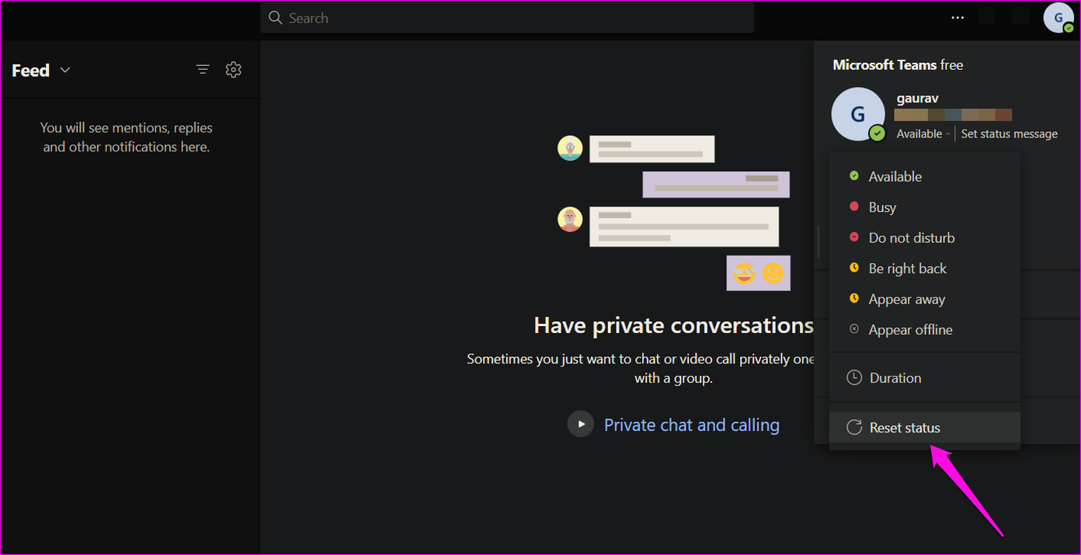
Task: Click the Microsoft Teams free heading
Action: [x=898, y=65]
